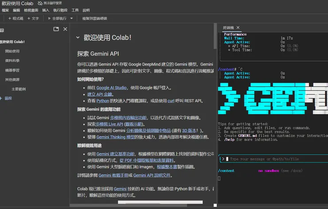Click the 探索 Gemini API heading
The width and height of the screenshot is (328, 209).
coord(98,54)
